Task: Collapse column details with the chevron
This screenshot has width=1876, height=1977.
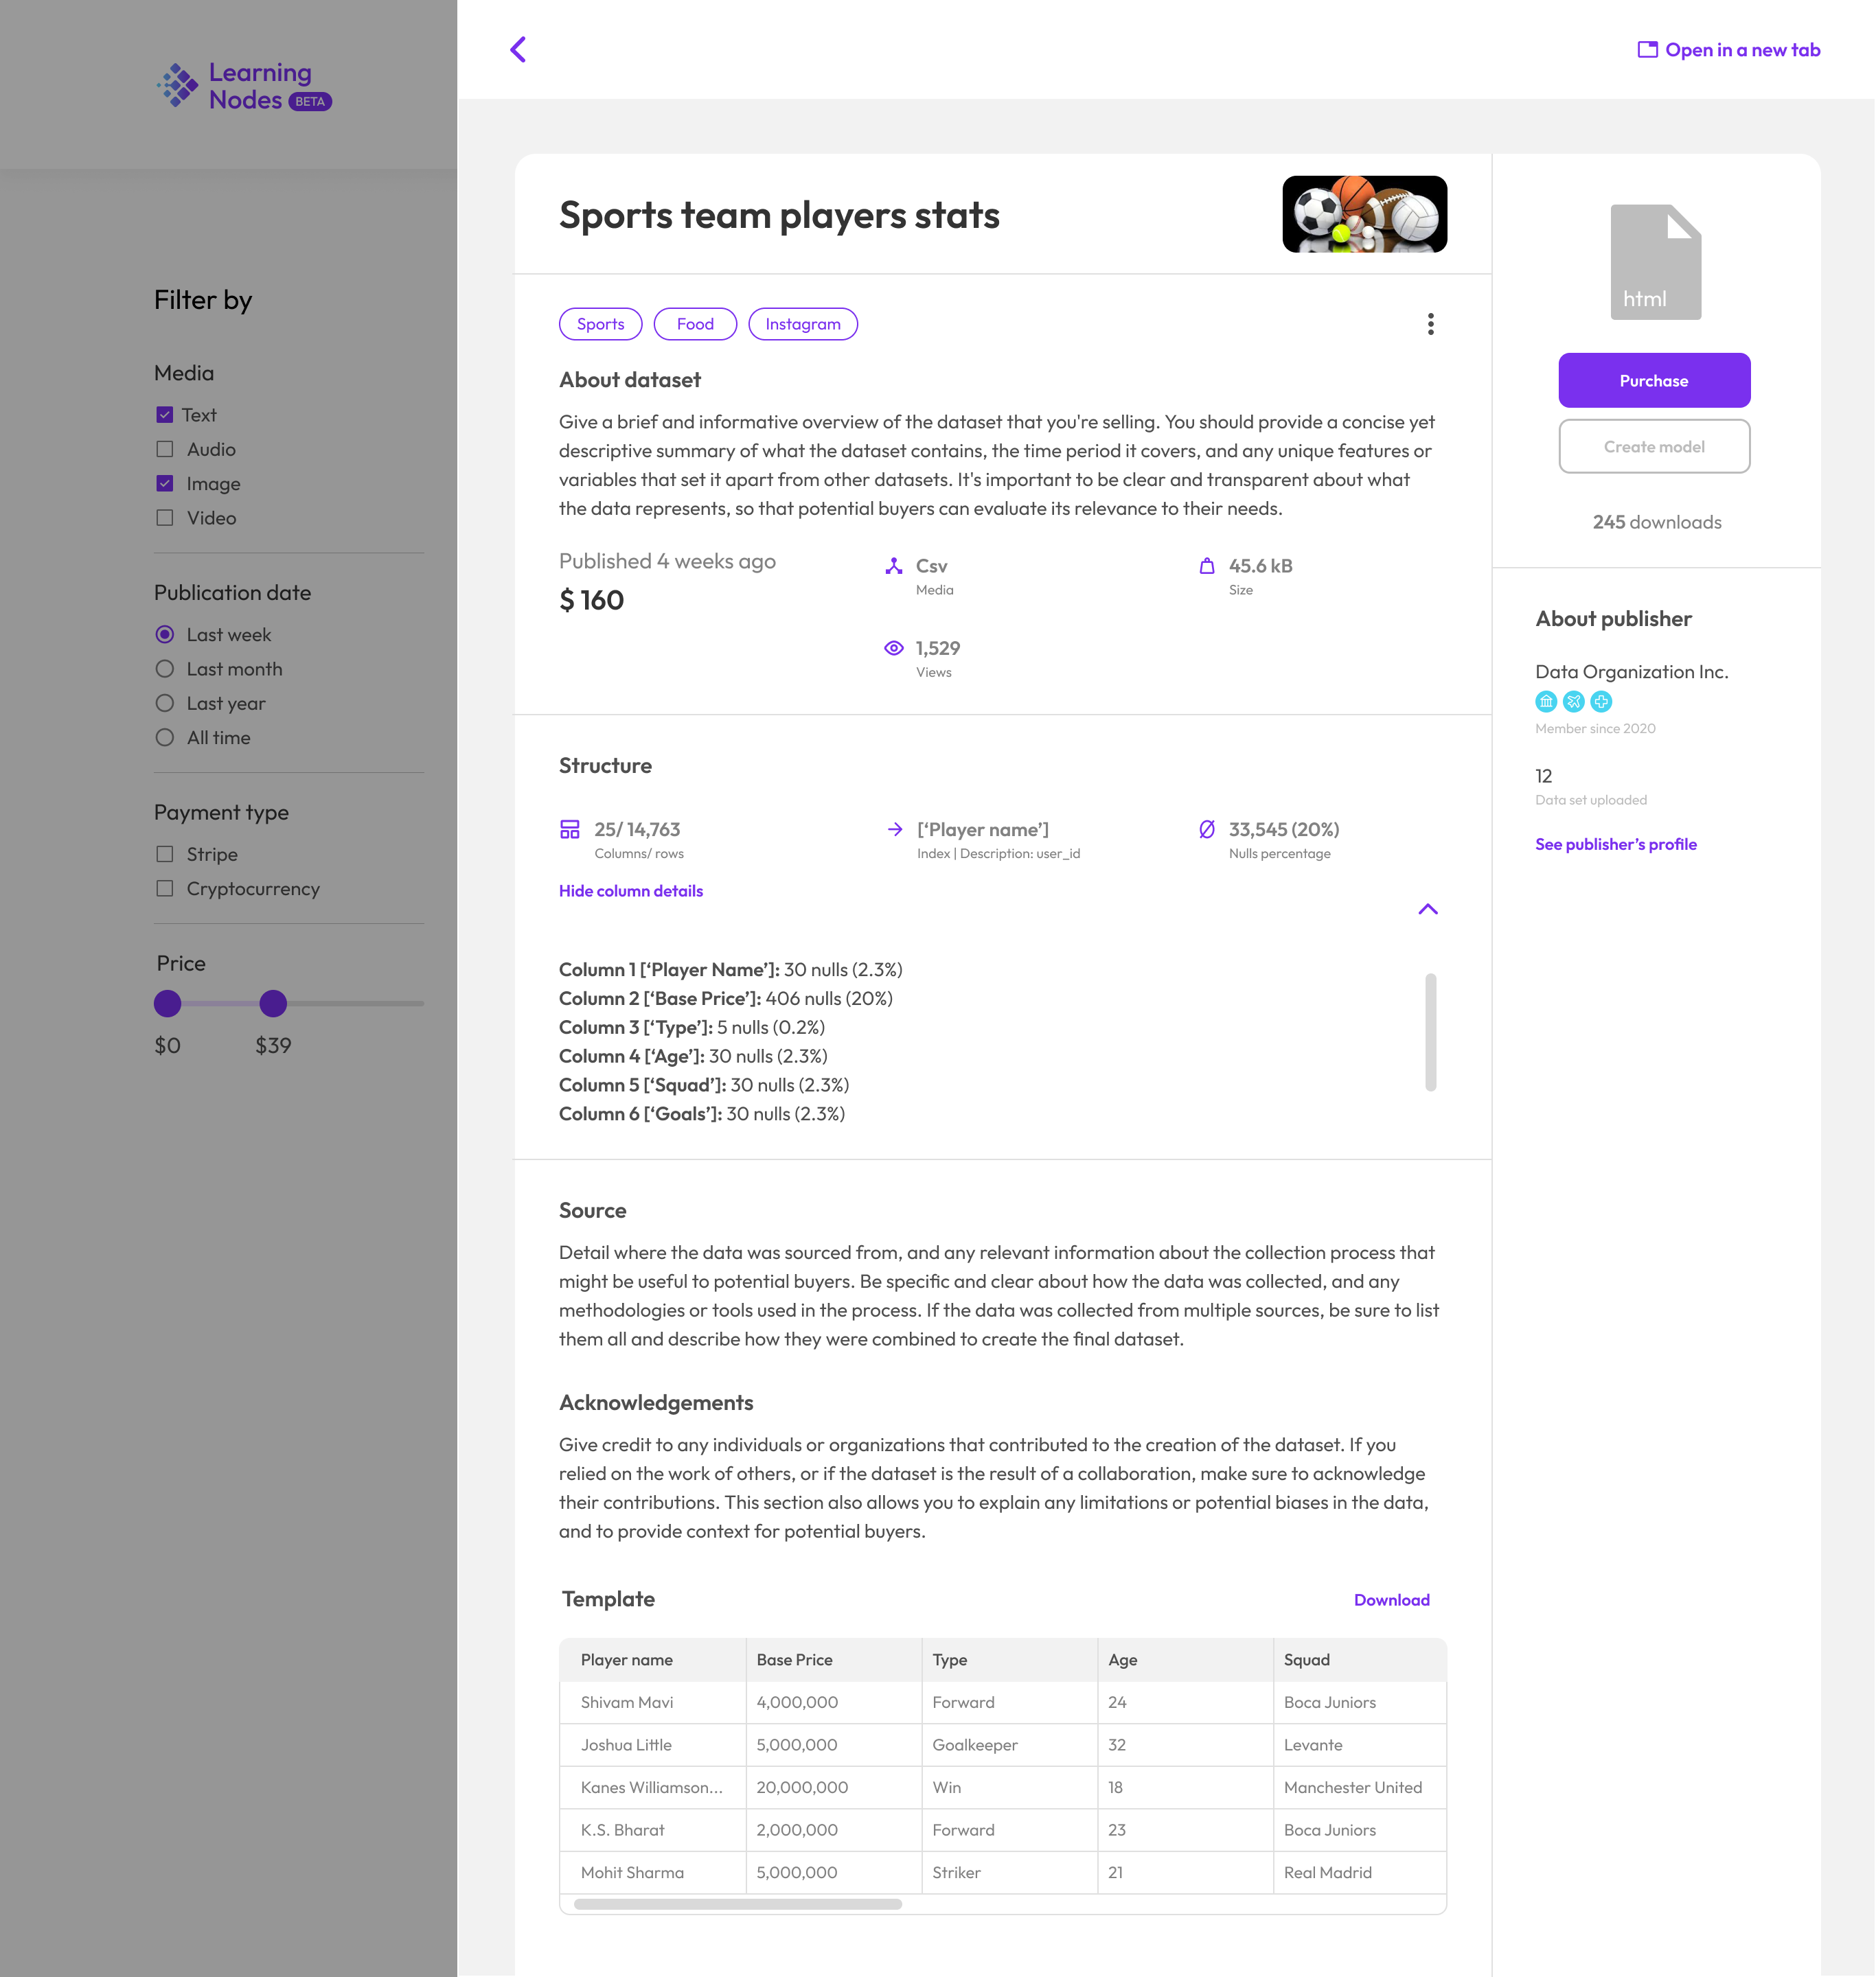Action: [1427, 910]
